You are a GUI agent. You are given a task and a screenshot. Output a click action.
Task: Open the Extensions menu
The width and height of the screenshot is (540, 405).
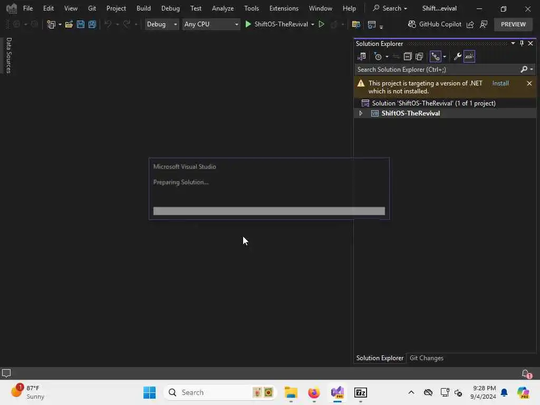coord(284,8)
